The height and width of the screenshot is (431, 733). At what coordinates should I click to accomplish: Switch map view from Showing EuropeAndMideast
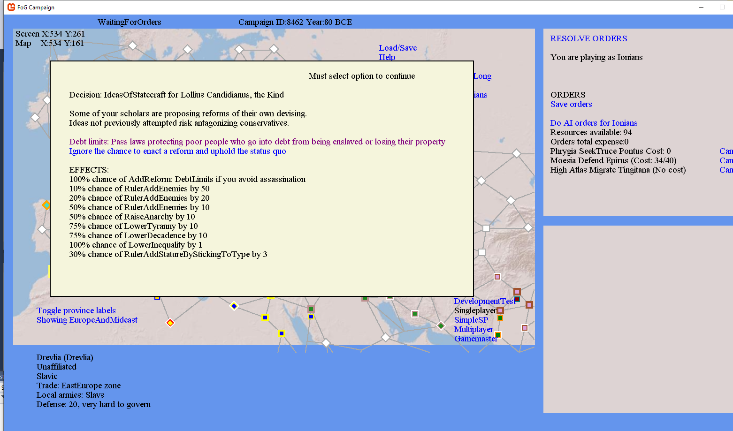[87, 320]
